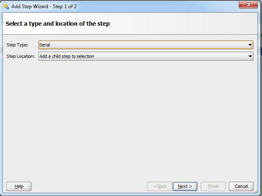Click the disabled Back button
This screenshot has height=196, width=262.
point(160,186)
